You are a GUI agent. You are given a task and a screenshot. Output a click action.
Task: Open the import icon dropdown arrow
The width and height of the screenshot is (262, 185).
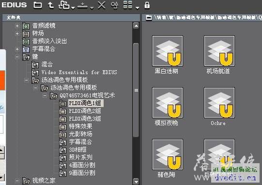[x=73, y=8]
